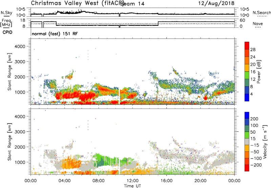
Task: Pick the gray −15 to 15 velocity swatch
Action: 247,142
